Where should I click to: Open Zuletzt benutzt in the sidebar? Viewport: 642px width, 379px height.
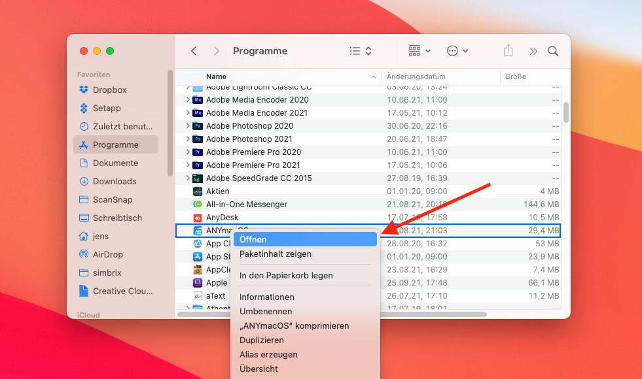click(x=116, y=126)
